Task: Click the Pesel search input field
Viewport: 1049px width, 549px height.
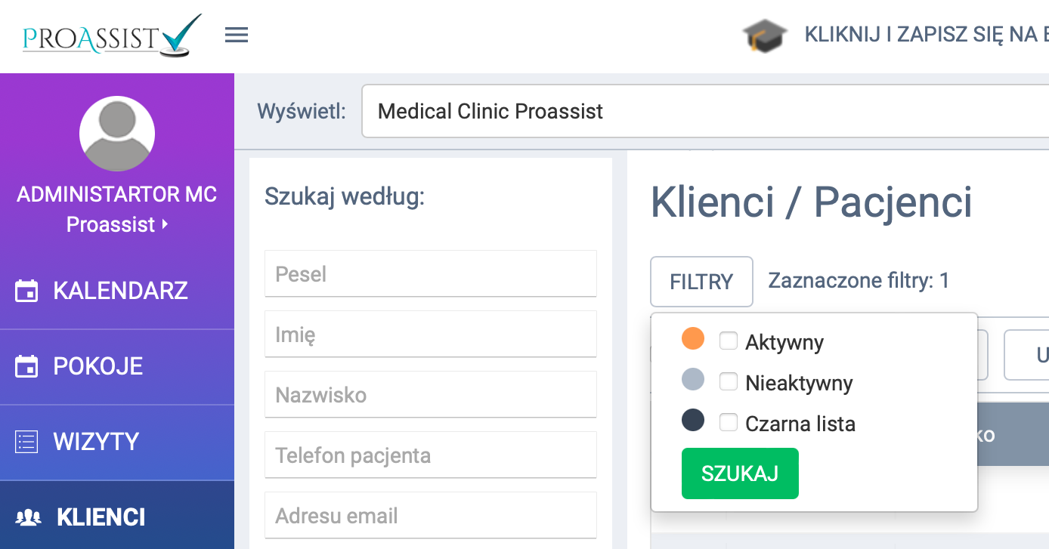Action: (x=430, y=273)
